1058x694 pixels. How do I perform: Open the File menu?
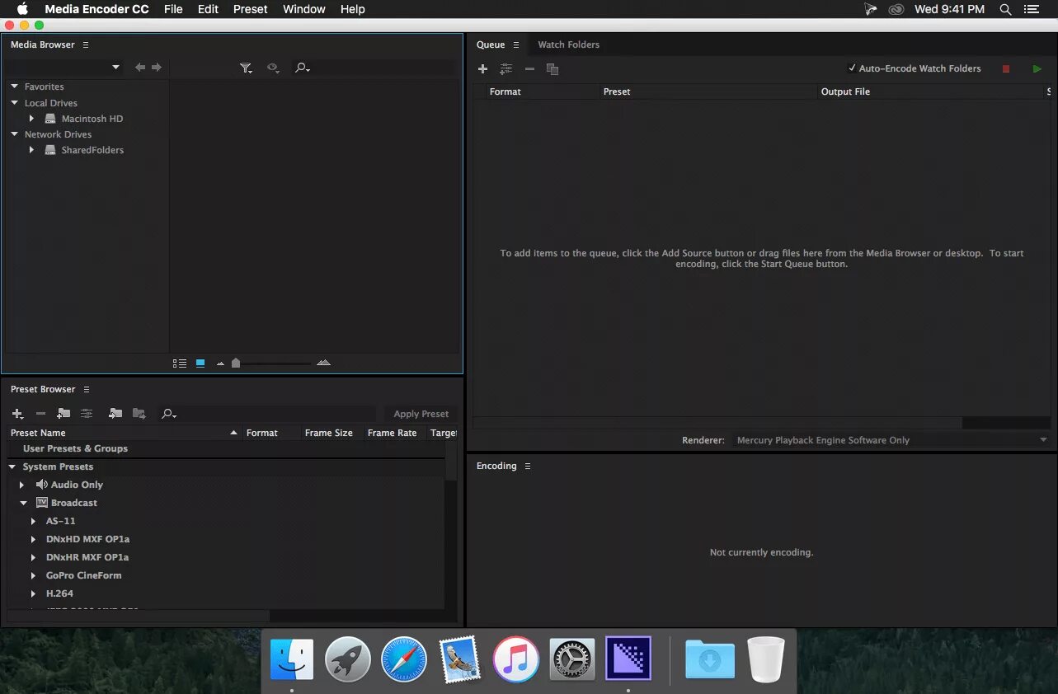coord(173,9)
